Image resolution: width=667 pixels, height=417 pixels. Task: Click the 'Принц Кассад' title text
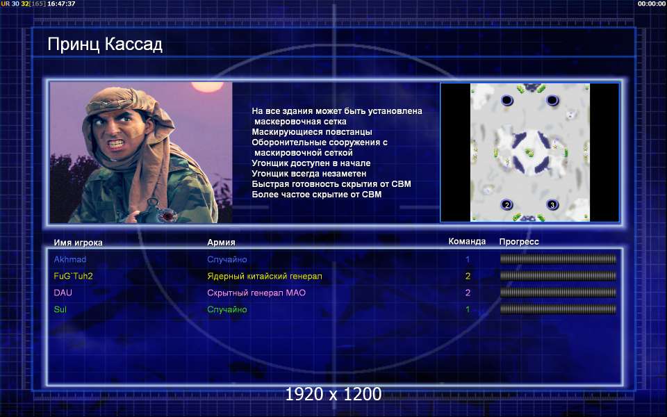(105, 44)
